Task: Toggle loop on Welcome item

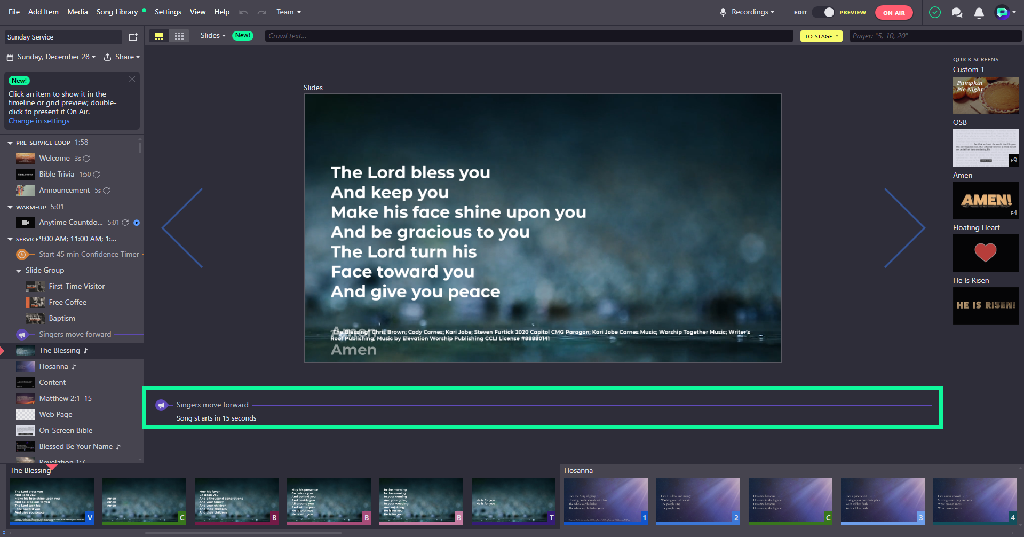Action: [x=86, y=159]
